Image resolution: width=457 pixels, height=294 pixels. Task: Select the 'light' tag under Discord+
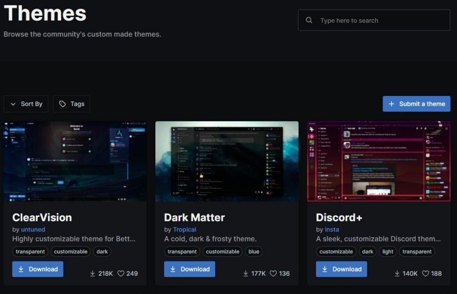click(x=387, y=251)
